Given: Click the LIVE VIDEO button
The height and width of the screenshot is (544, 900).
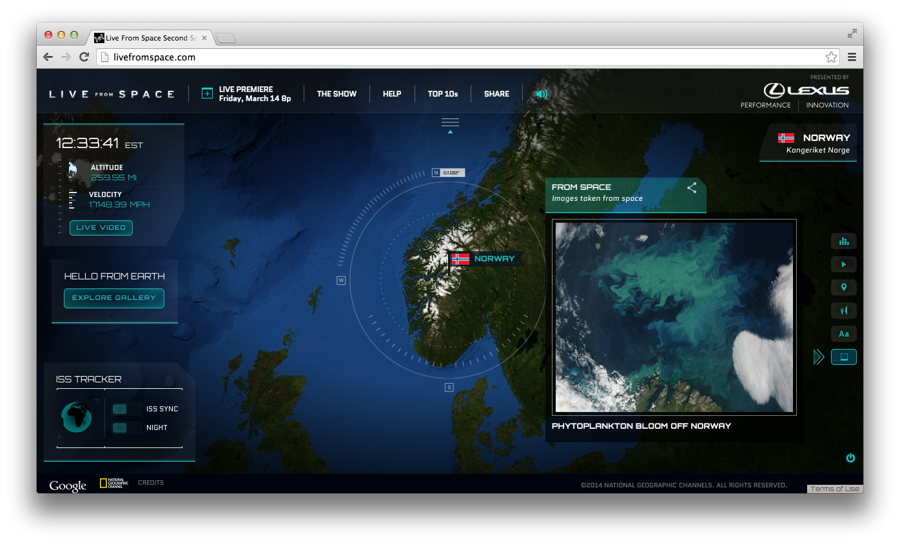Looking at the screenshot, I should coord(101,228).
